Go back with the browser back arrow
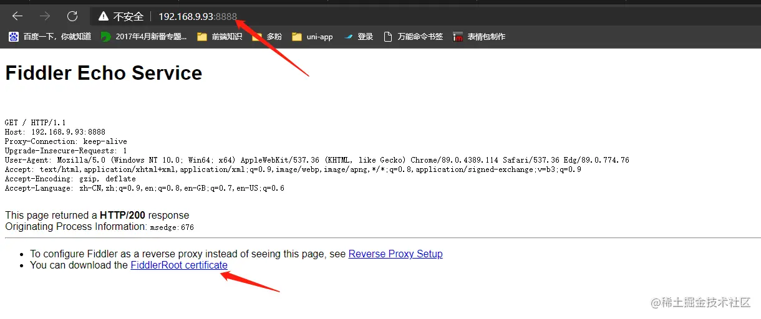 (17, 16)
